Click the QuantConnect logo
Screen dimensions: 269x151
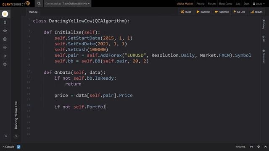click(x=16, y=4)
